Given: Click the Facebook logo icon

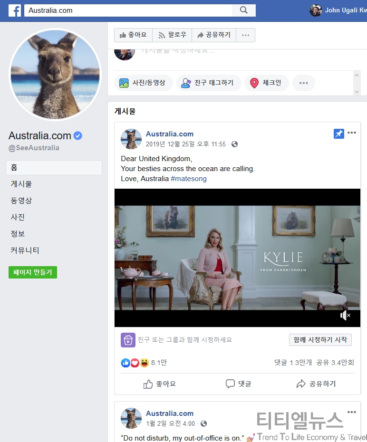Looking at the screenshot, I should [15, 11].
